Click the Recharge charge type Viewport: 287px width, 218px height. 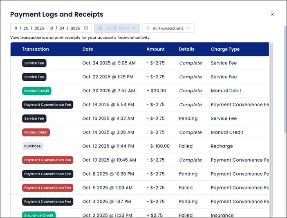222,147
